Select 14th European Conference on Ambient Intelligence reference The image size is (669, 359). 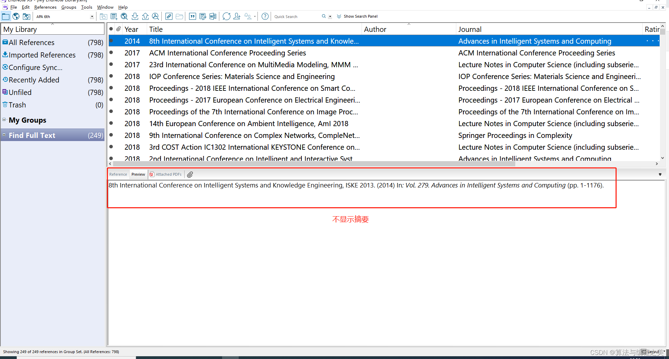coord(384,123)
